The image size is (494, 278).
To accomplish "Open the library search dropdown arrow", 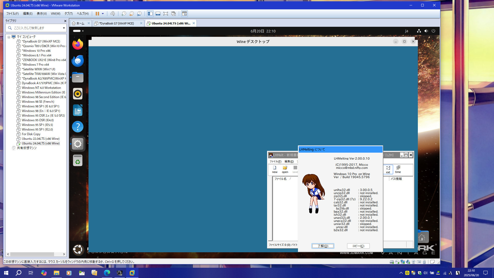I will pos(64,28).
